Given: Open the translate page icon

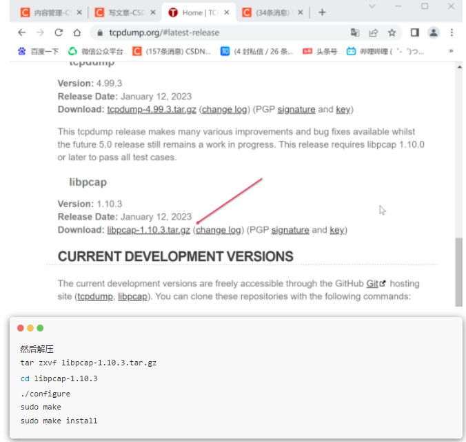Looking at the screenshot, I should (x=355, y=32).
